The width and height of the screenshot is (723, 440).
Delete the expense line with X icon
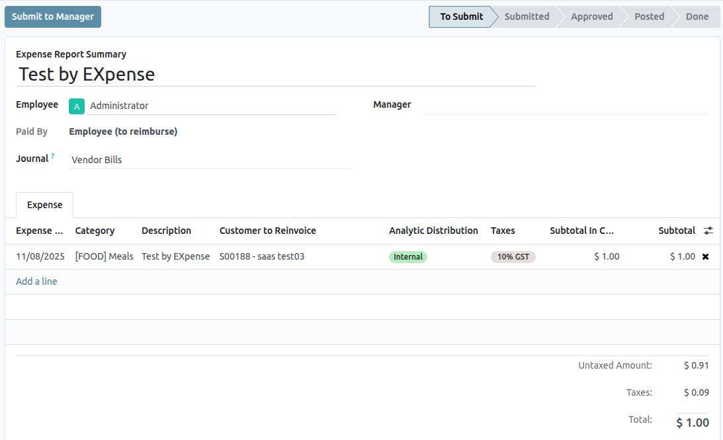pyautogui.click(x=705, y=256)
